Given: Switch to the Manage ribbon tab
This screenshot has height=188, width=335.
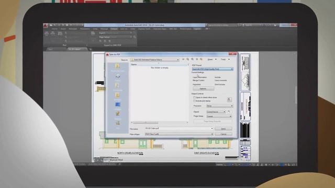Looking at the screenshot, I should (104, 29).
